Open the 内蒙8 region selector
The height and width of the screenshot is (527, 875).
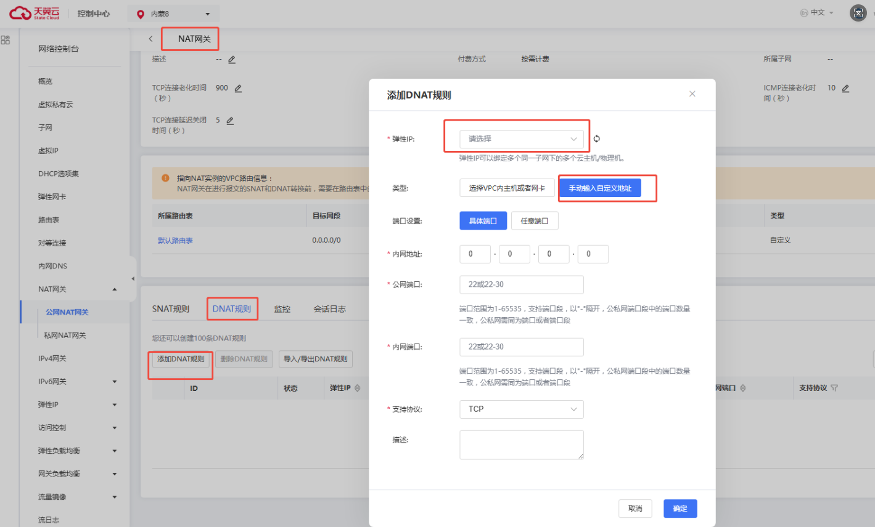173,14
